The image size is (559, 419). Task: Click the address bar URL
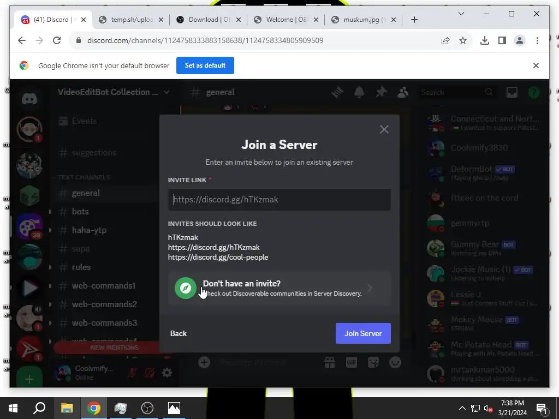pyautogui.click(x=205, y=40)
